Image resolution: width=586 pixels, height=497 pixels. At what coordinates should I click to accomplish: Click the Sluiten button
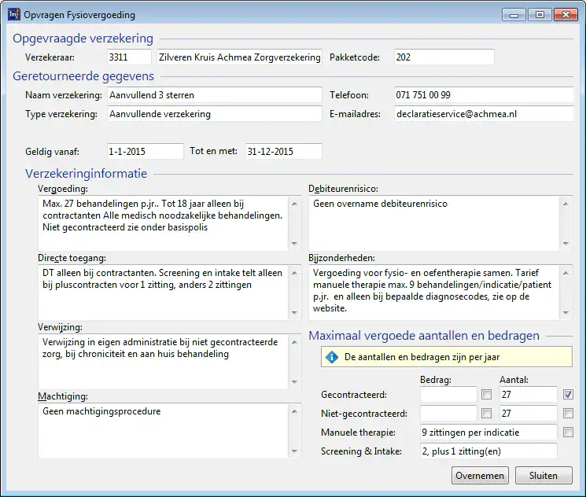(544, 475)
